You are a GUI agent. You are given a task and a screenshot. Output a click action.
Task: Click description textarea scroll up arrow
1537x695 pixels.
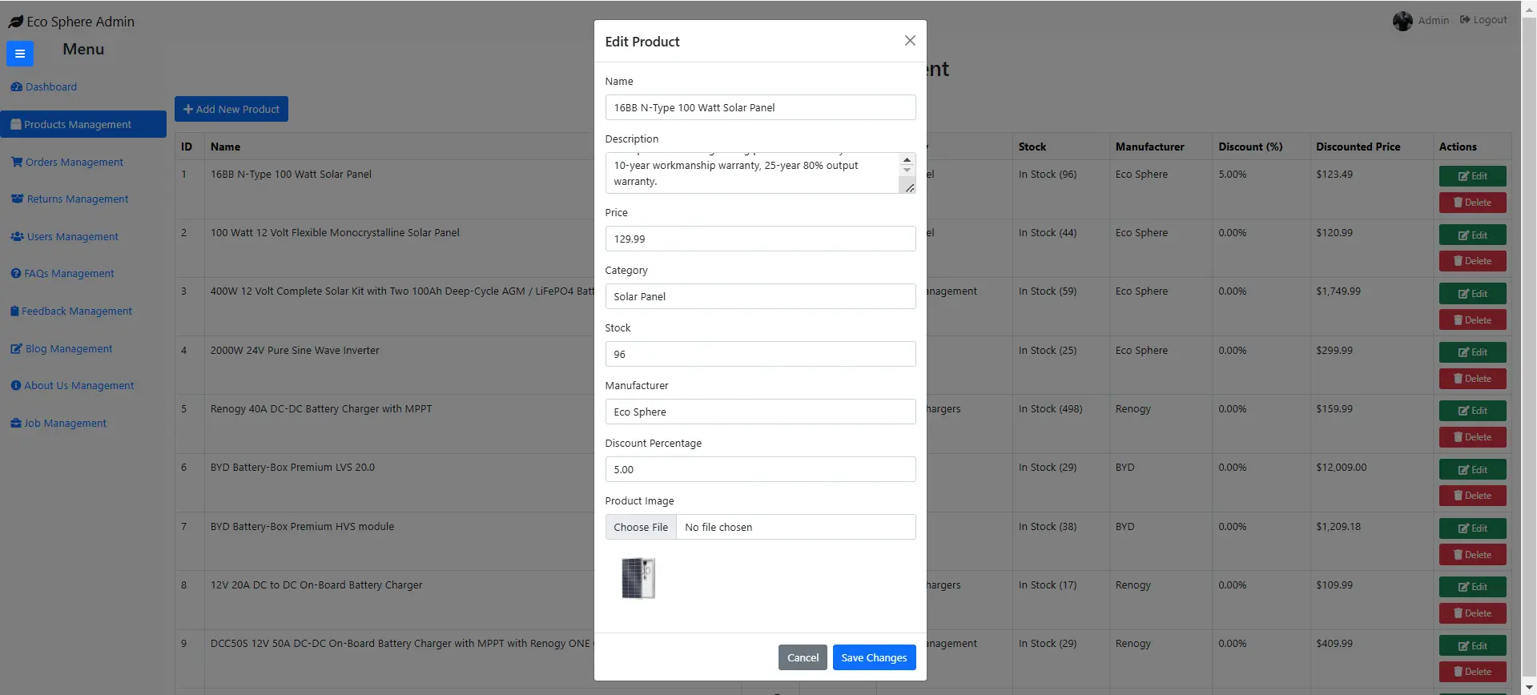(x=907, y=160)
